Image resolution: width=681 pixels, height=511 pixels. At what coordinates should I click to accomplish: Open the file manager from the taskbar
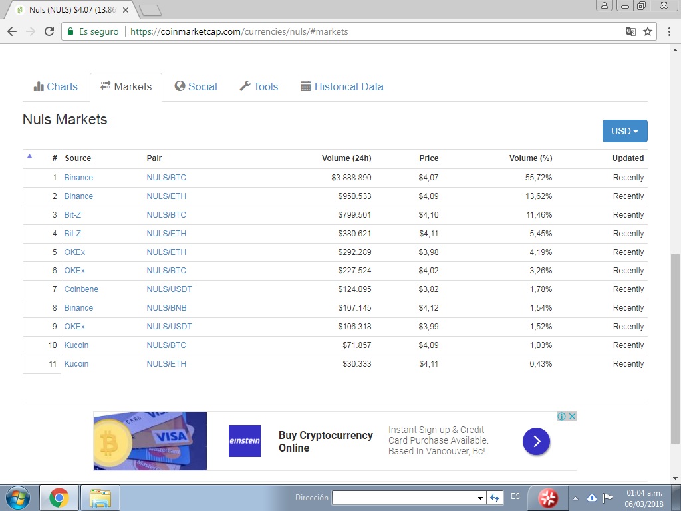click(100, 497)
